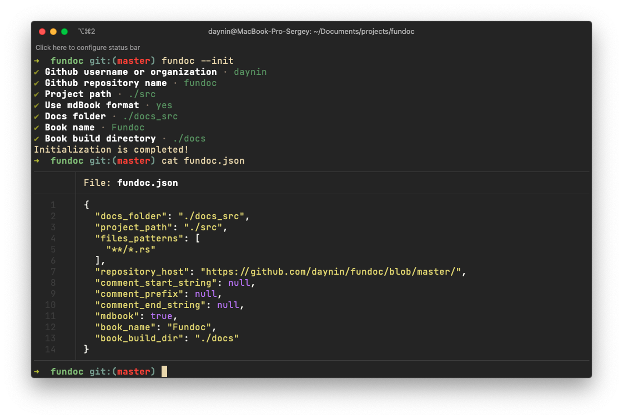Click 'Initialization is completed!' message
623x419 pixels.
point(111,150)
